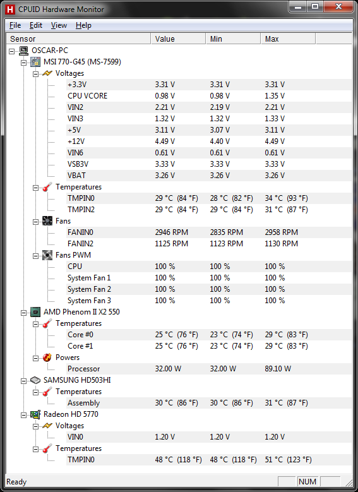Select the VBAT voltage row
The width and height of the screenshot is (358, 492).
[x=209, y=176]
